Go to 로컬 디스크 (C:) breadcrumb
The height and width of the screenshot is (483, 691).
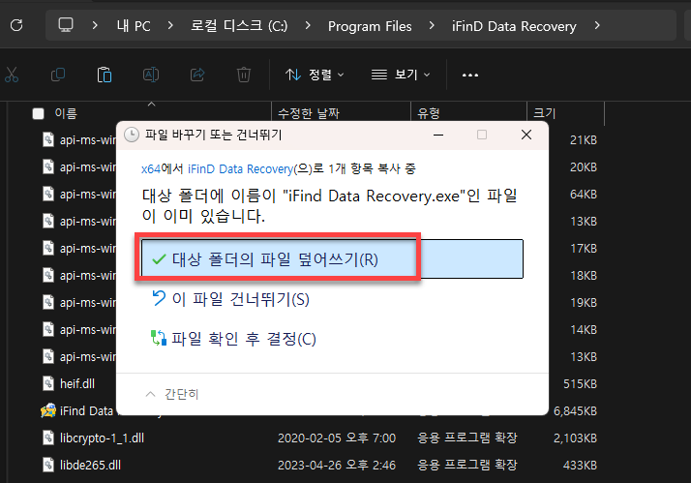239,26
